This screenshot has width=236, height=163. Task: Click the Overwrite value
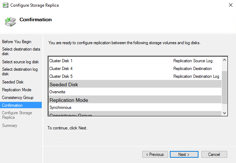(57, 92)
